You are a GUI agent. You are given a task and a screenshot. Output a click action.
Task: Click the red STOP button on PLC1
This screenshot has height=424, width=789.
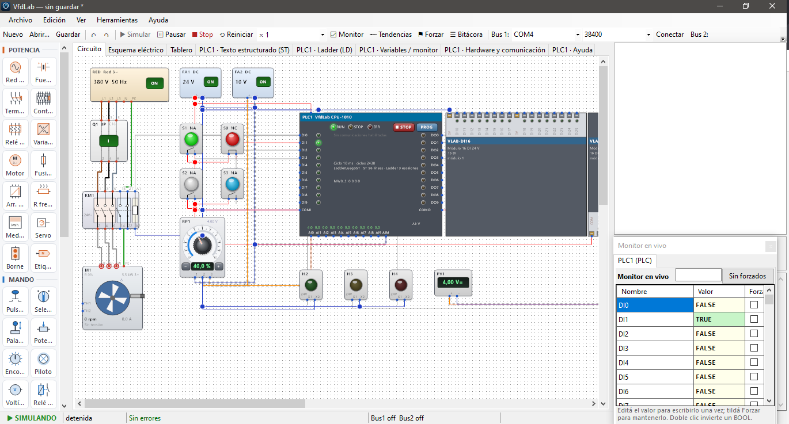404,127
